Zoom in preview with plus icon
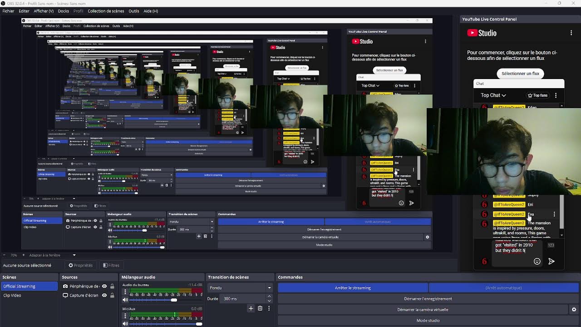Image resolution: width=581 pixels, height=327 pixels. tap(24, 255)
